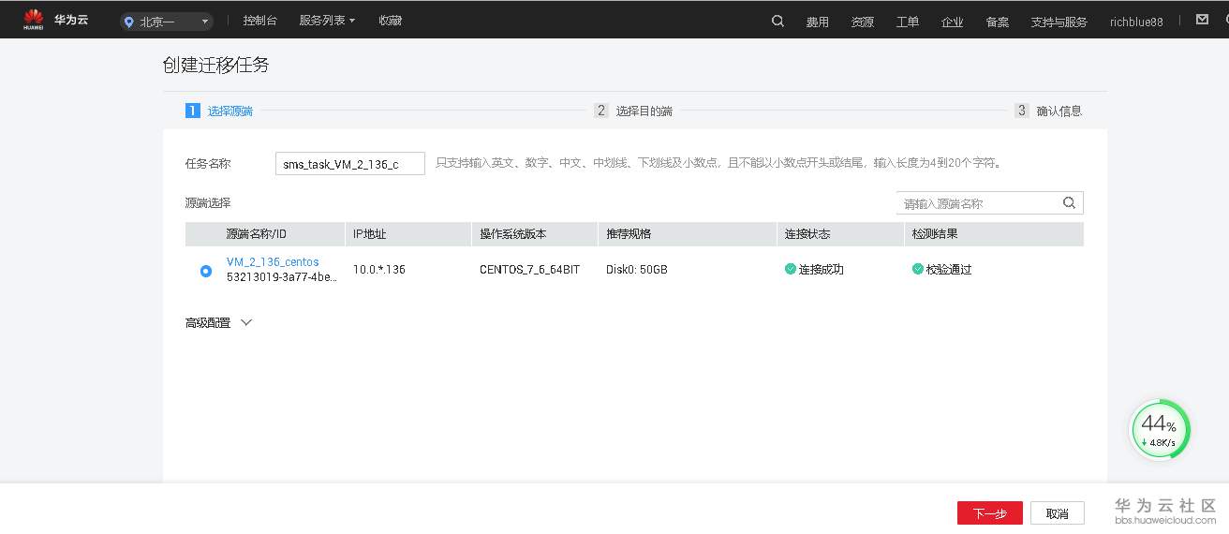Go to step 3 确认信息
This screenshot has width=1229, height=534.
(x=1048, y=111)
